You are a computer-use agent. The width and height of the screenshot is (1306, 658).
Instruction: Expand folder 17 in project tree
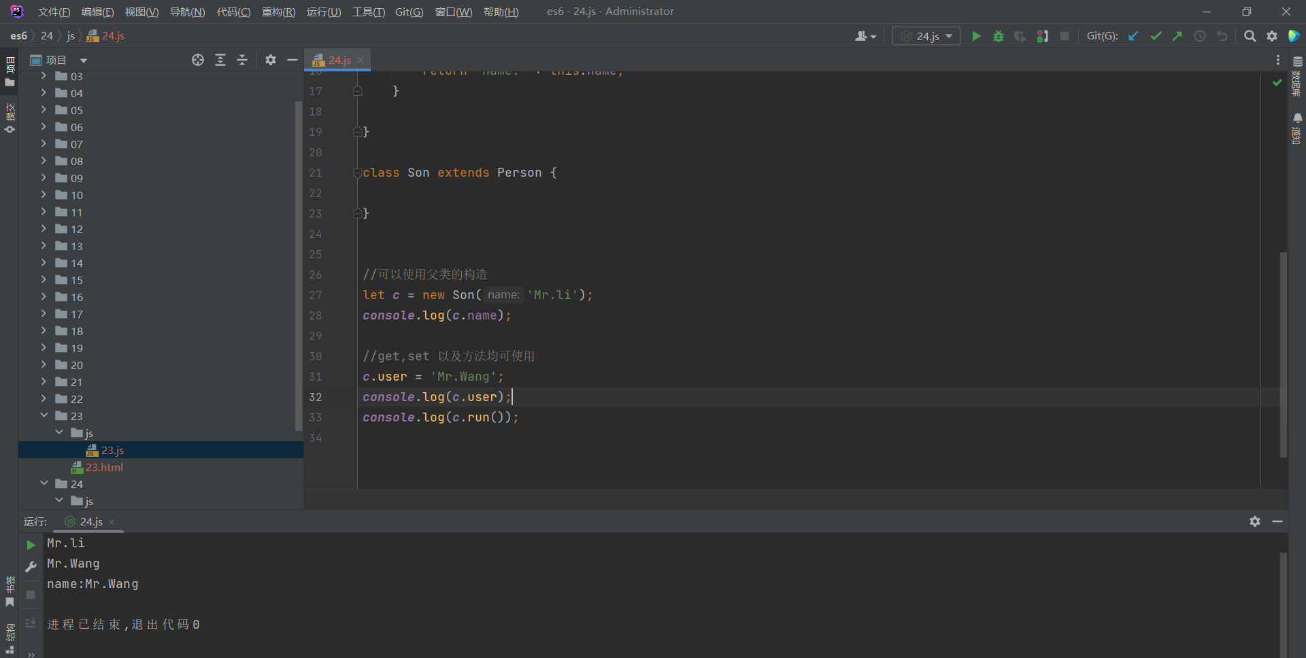click(x=44, y=313)
